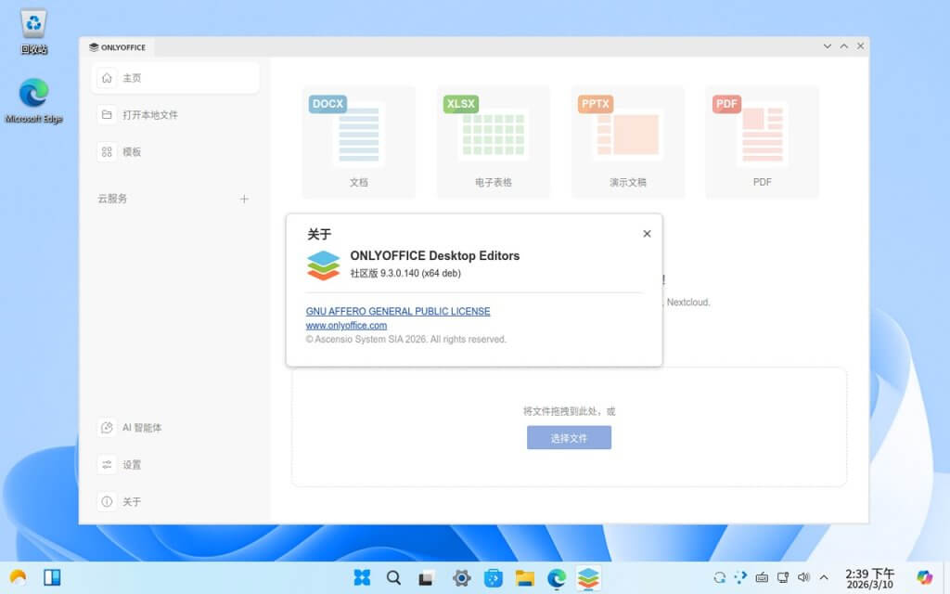The image size is (950, 594).
Task: Open the clock showing 2:39 下午
Action: tap(870, 578)
